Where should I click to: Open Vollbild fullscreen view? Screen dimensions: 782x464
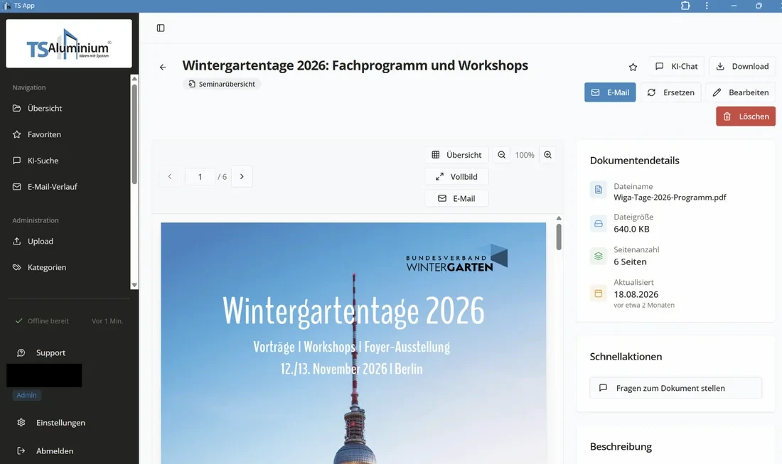456,177
